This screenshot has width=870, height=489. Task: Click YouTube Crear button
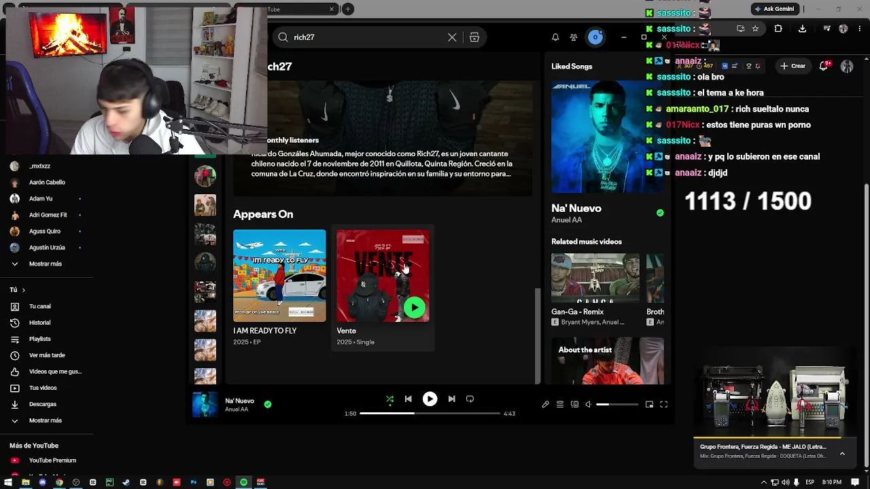(793, 66)
